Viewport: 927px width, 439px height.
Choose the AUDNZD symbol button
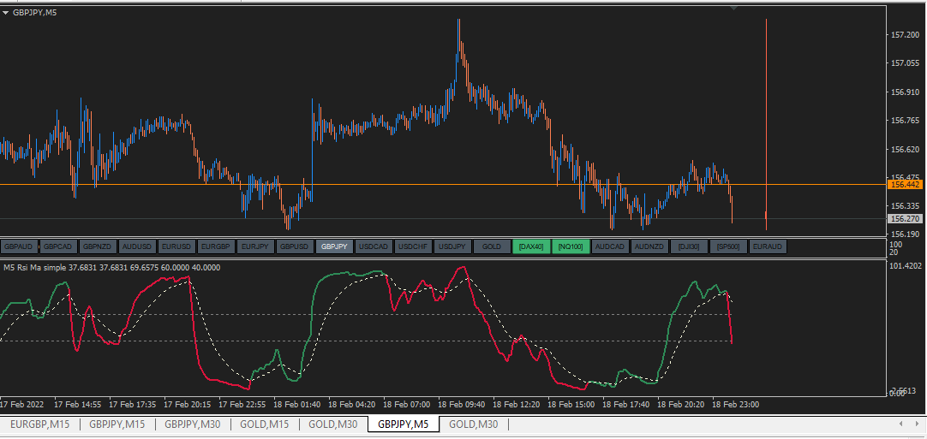(649, 246)
